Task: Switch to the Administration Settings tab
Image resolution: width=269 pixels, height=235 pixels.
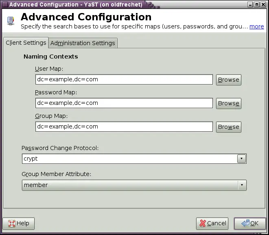Action: pos(83,43)
